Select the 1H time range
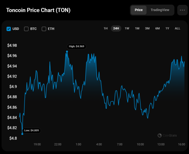The height and width of the screenshot is (154, 189). (106, 29)
